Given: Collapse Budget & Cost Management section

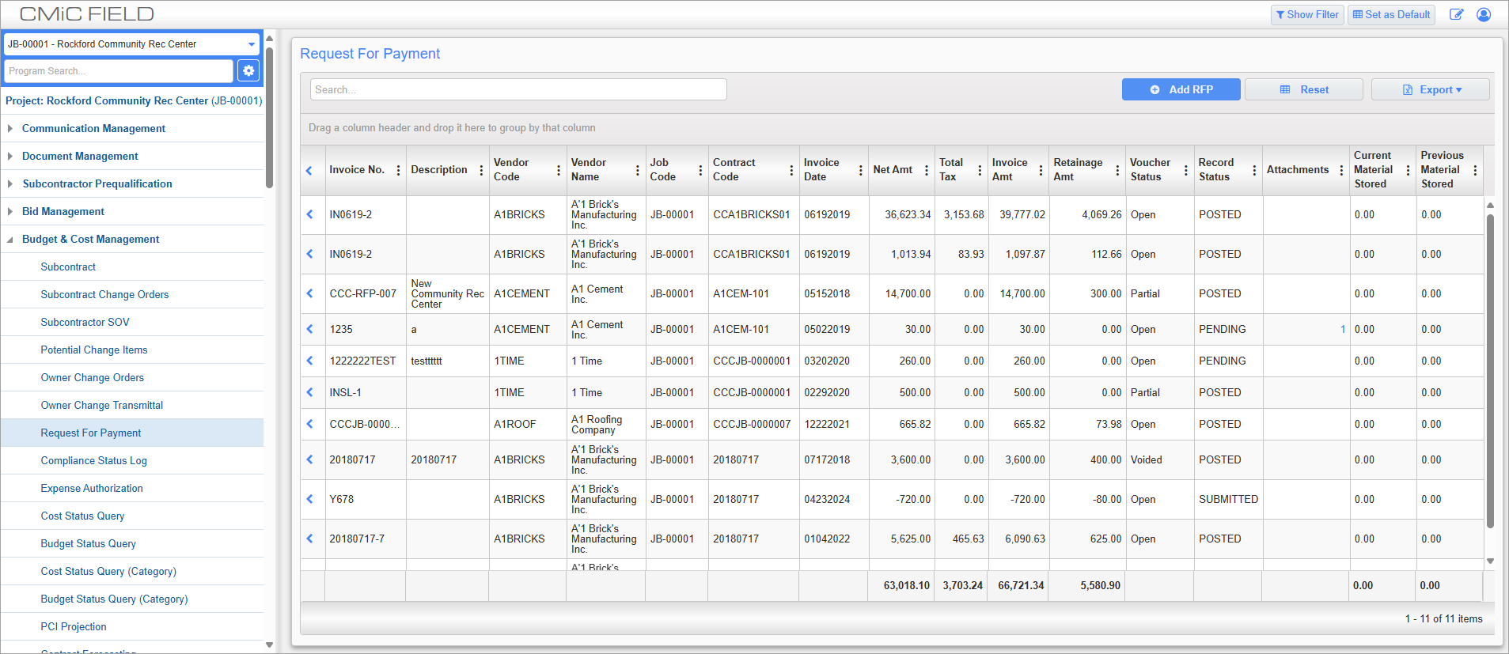Looking at the screenshot, I should [10, 239].
